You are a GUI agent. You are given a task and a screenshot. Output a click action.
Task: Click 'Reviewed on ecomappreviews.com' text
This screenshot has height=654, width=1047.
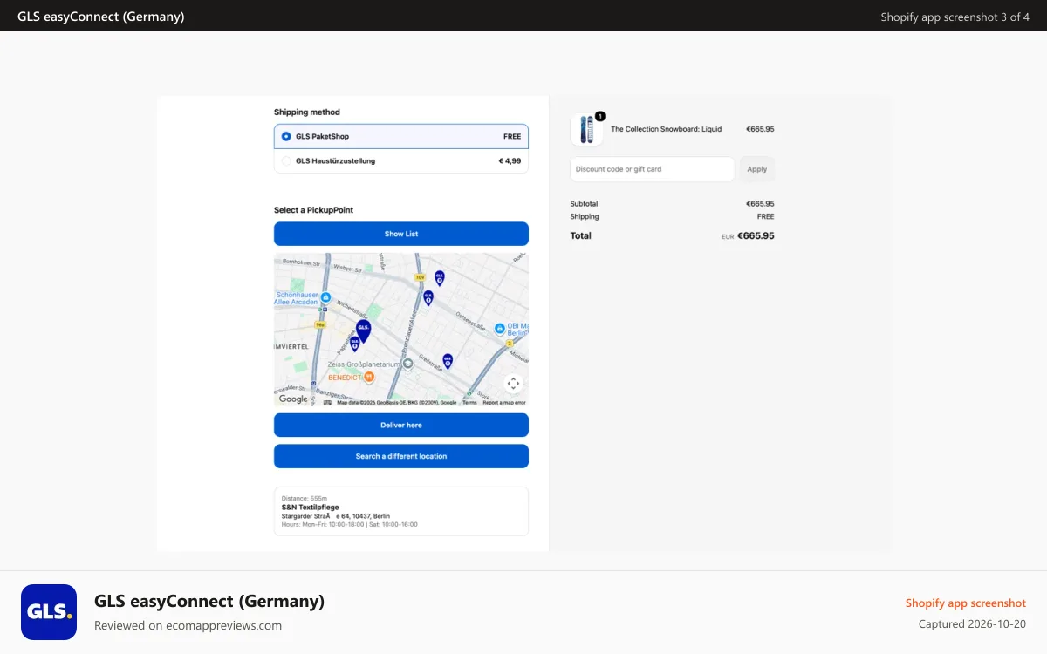click(188, 625)
